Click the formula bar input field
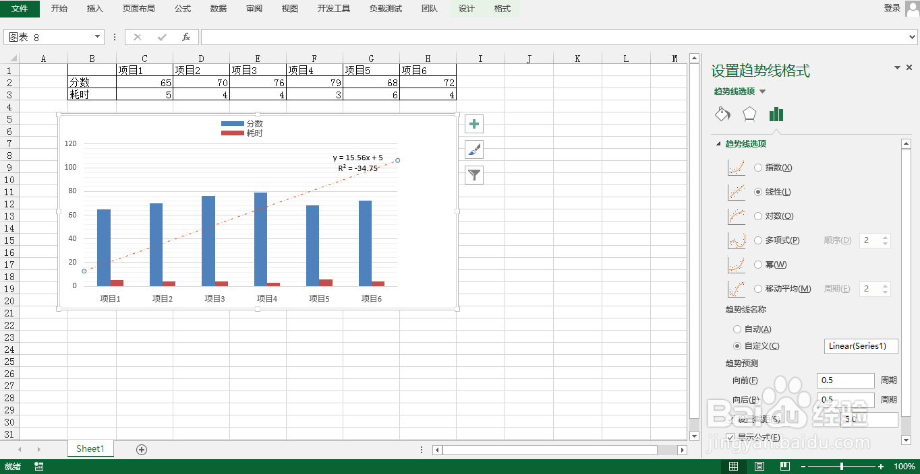The image size is (920, 474). 553,37
